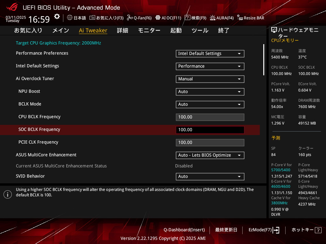Open the NPU Boost dropdown

click(x=210, y=91)
